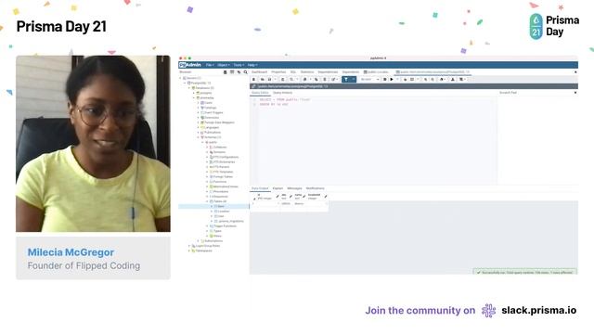Open the dropdown arrow beside the Find icon
The image size is (594, 334).
pos(297,79)
